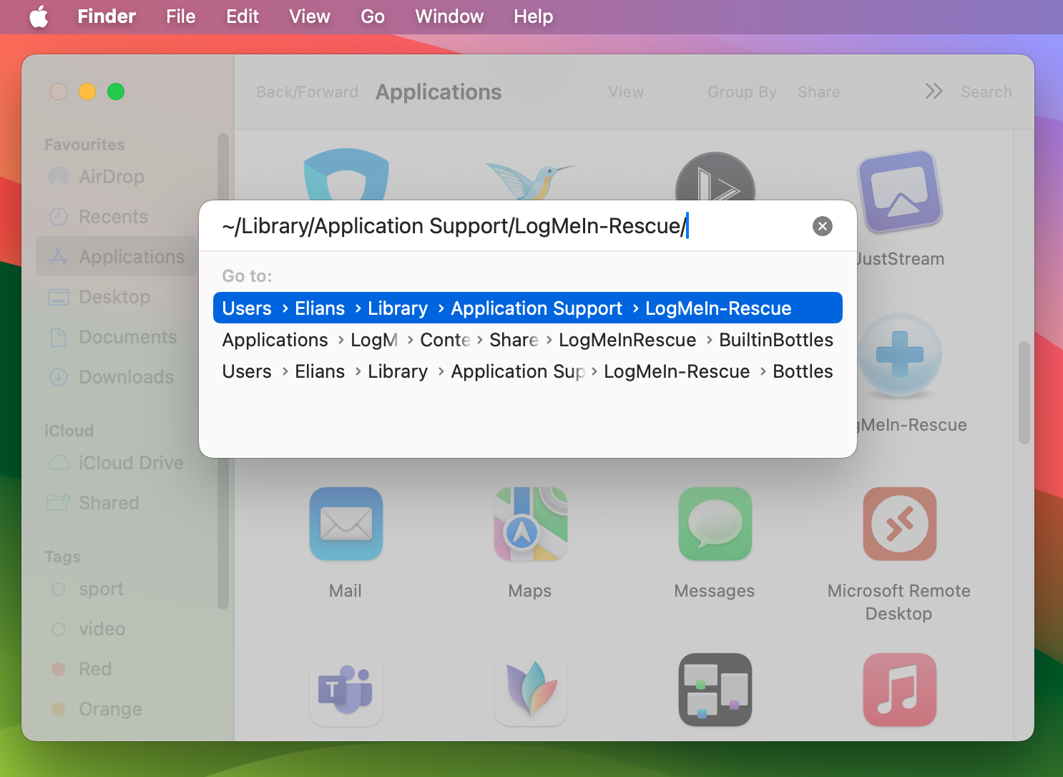Open the Finder menu in menu bar

107,16
